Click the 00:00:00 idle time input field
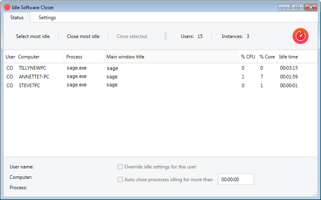This screenshot has width=321, height=200. pyautogui.click(x=236, y=179)
